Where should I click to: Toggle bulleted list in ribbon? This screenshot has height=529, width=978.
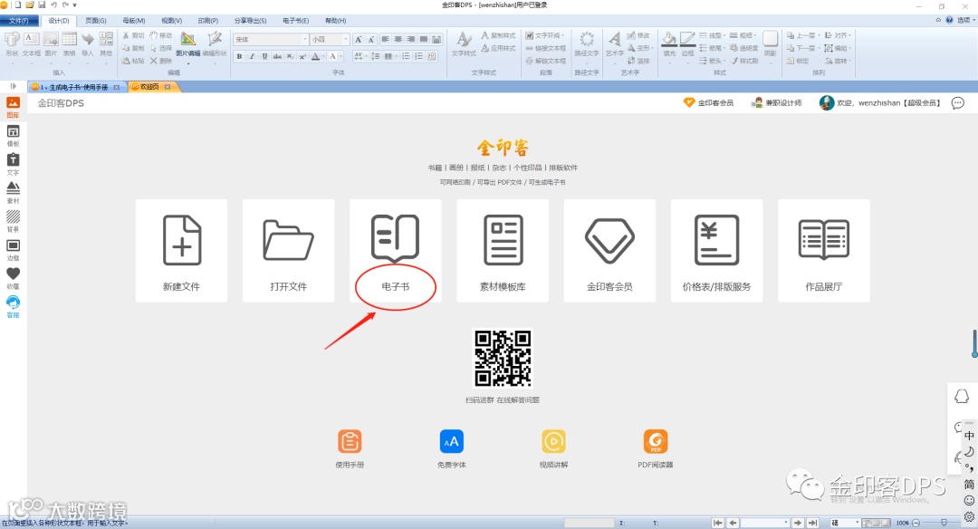point(406,56)
